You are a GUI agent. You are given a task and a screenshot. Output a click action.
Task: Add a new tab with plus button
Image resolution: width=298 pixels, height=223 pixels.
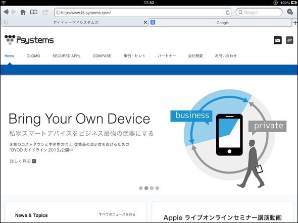click(x=295, y=23)
